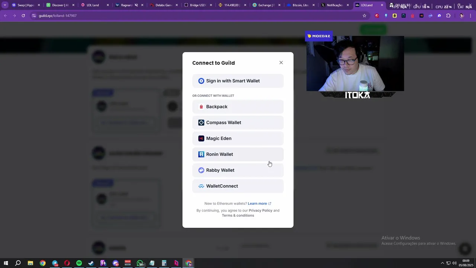Pick Rabby Wallet to connect
The image size is (476, 268).
tap(238, 170)
